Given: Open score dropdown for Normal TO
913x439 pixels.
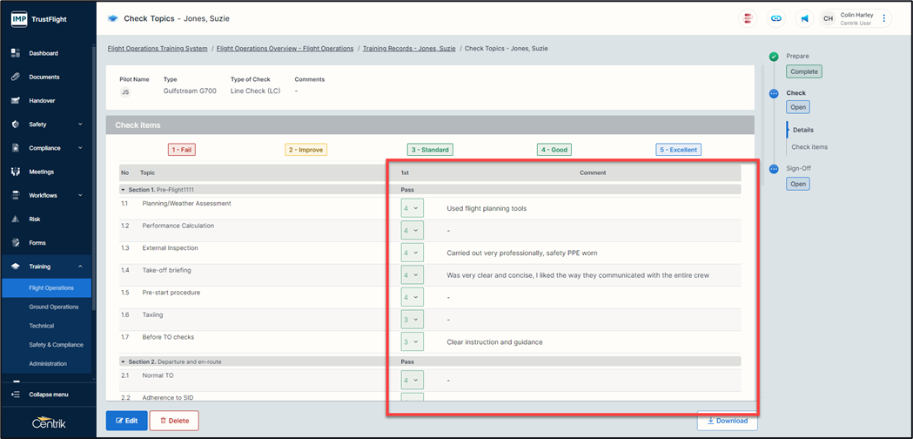Looking at the screenshot, I should 412,380.
